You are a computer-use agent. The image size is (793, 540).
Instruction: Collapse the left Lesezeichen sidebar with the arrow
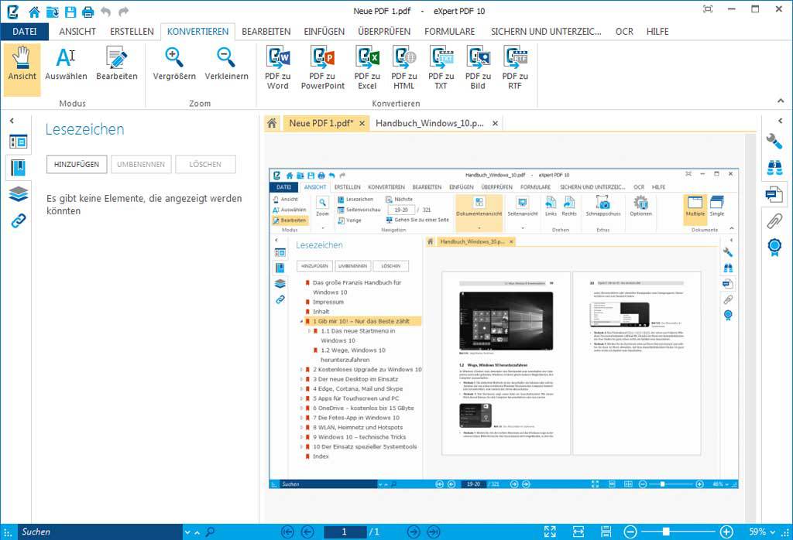13,121
